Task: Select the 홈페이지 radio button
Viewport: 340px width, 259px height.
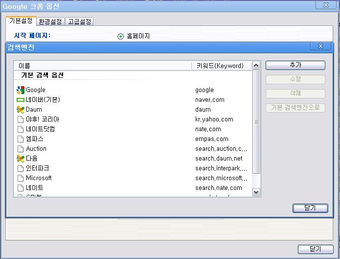Action: 120,36
